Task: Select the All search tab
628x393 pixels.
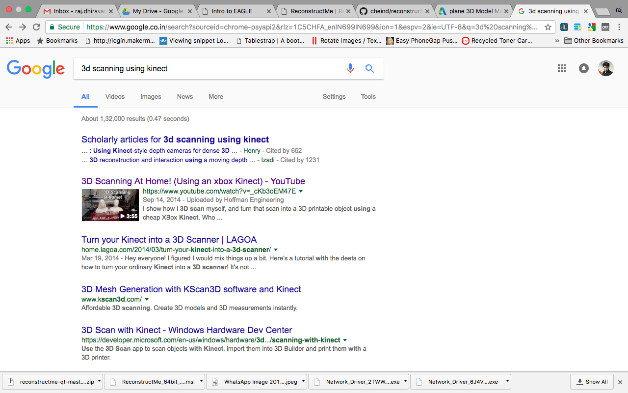Action: 85,97
